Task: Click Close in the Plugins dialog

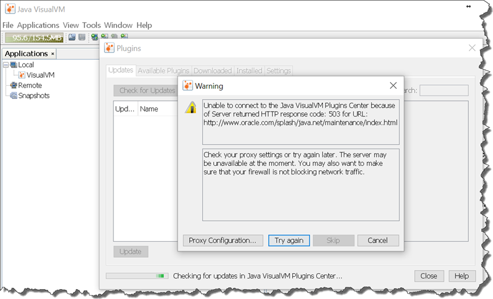Action: point(429,276)
